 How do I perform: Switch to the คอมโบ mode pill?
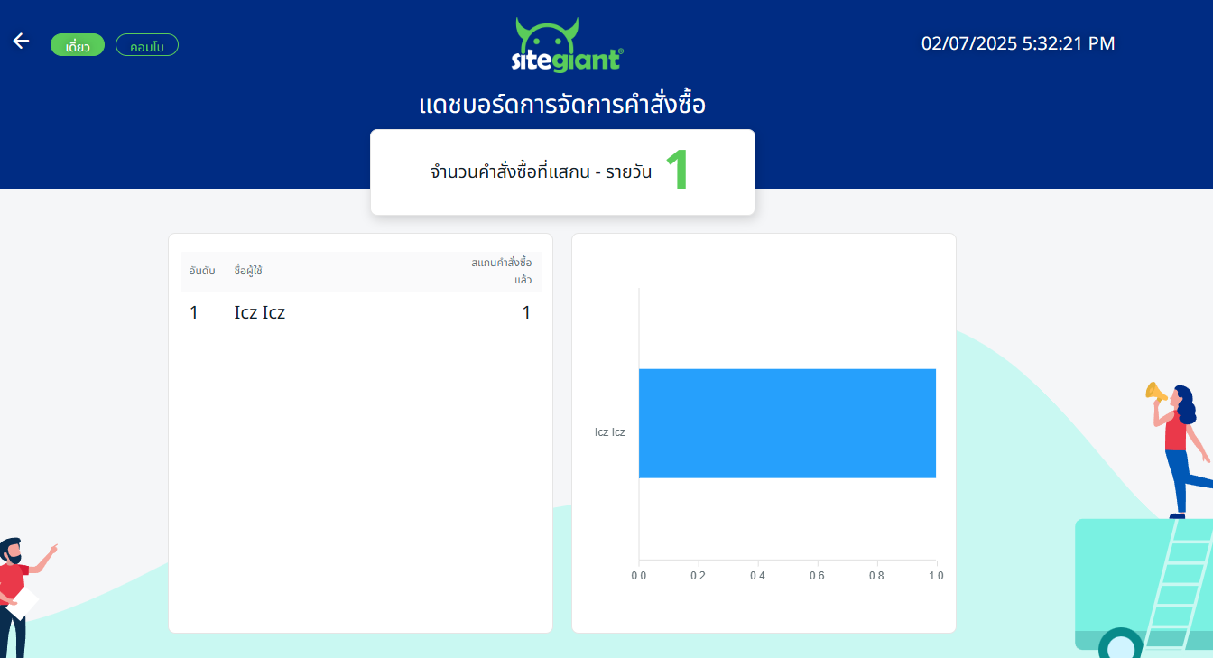(x=147, y=45)
